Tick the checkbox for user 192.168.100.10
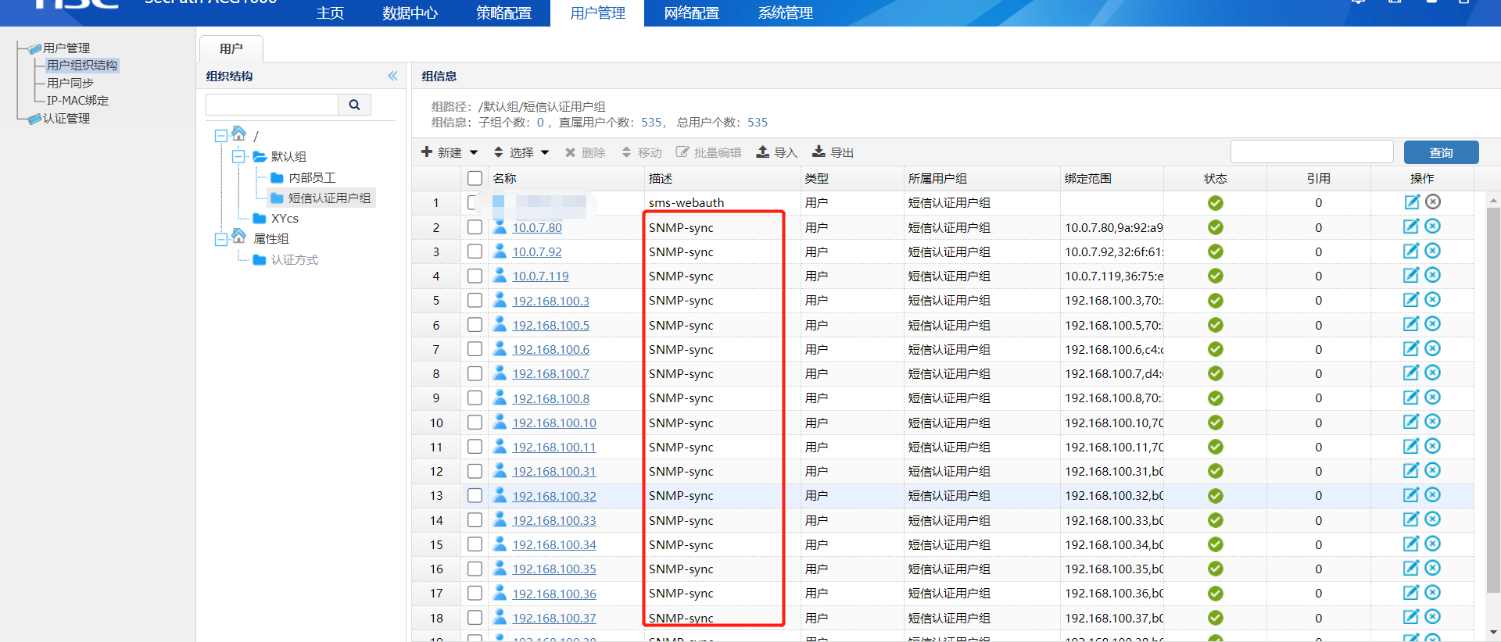The height and width of the screenshot is (642, 1501). [x=475, y=423]
